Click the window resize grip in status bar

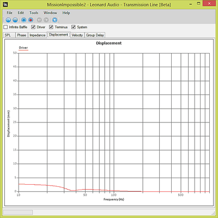point(213,213)
